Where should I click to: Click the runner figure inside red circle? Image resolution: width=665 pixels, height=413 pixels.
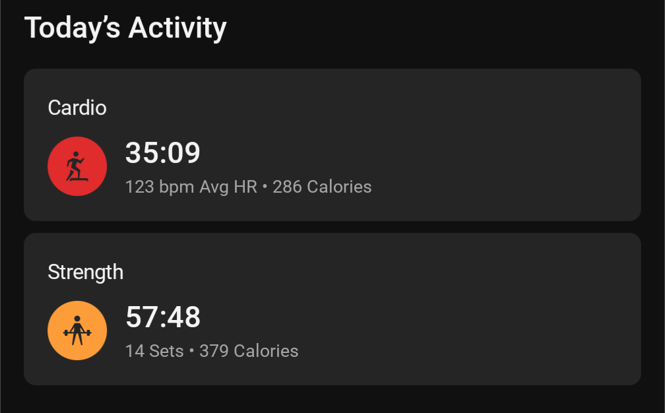pyautogui.click(x=77, y=166)
